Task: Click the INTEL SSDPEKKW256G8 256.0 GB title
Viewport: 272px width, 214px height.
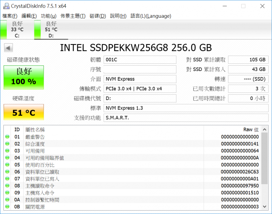Action: (x=136, y=48)
